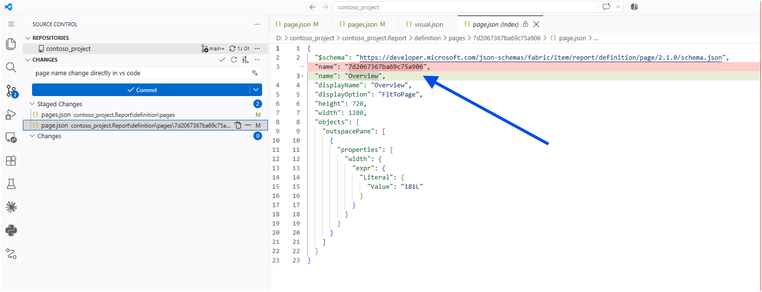Open staged page.json file row
The width and height of the screenshot is (762, 292).
point(146,125)
